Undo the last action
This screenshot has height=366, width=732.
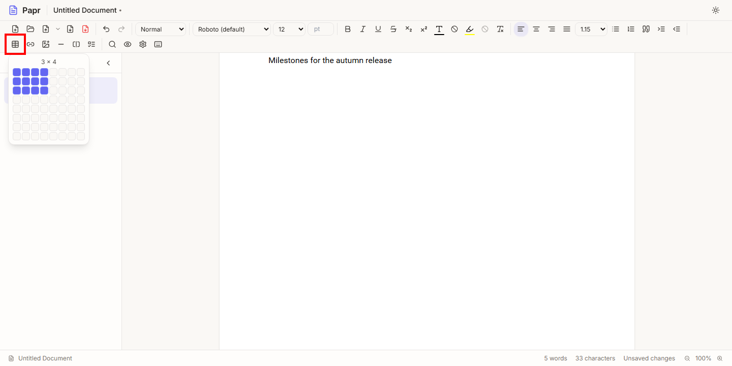[x=106, y=29]
